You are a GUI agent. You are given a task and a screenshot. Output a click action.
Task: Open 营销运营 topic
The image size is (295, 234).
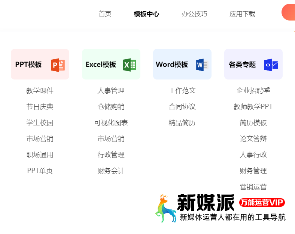(x=253, y=187)
